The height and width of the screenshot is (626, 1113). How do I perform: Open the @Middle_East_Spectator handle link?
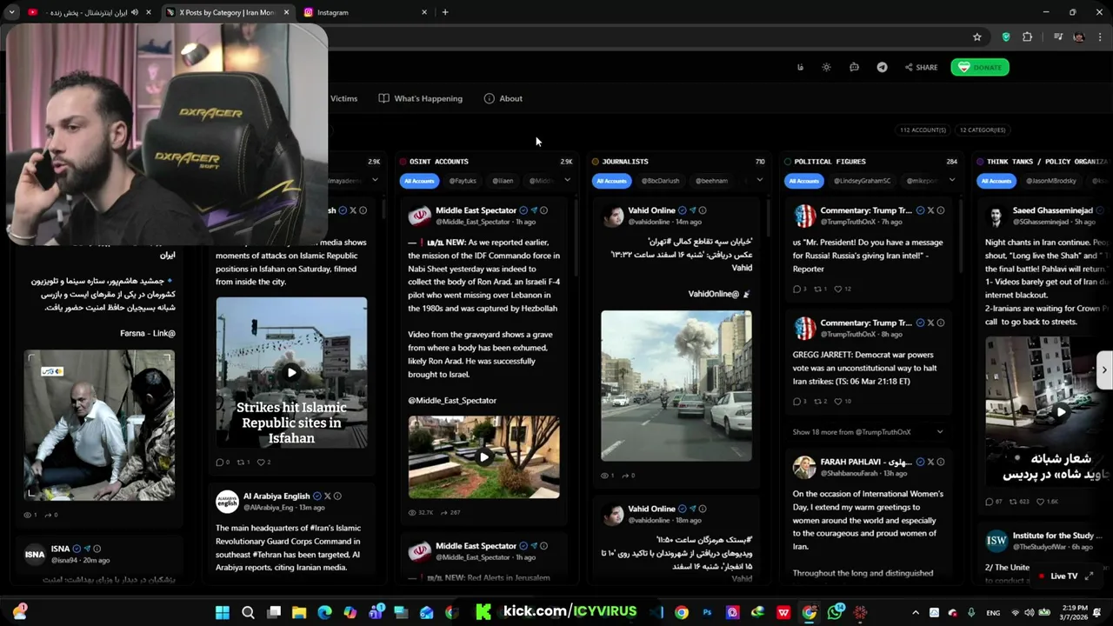click(452, 401)
